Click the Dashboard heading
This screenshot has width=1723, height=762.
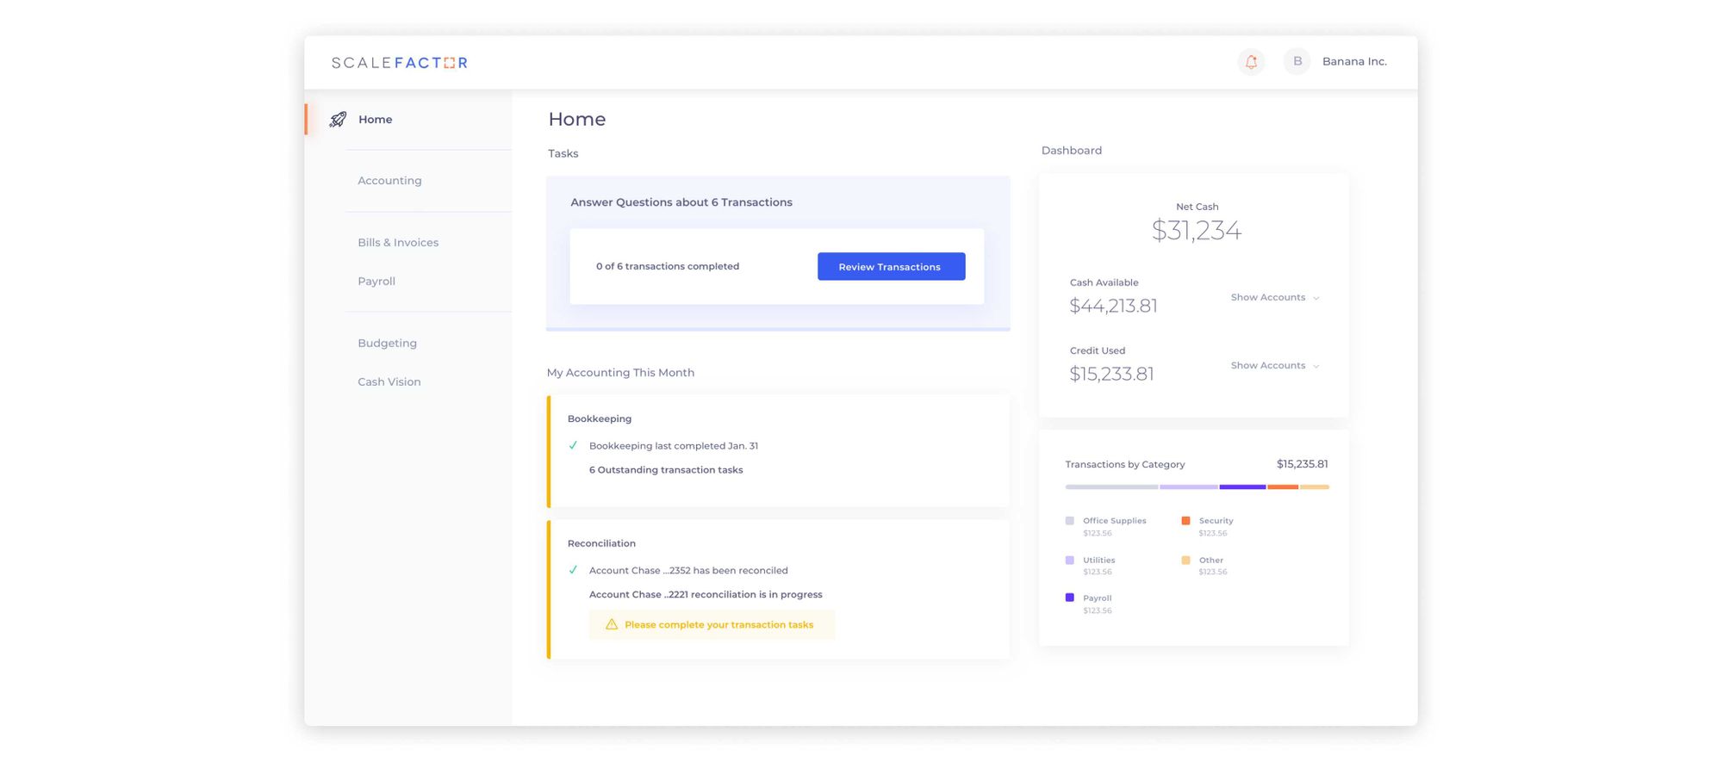coord(1072,151)
